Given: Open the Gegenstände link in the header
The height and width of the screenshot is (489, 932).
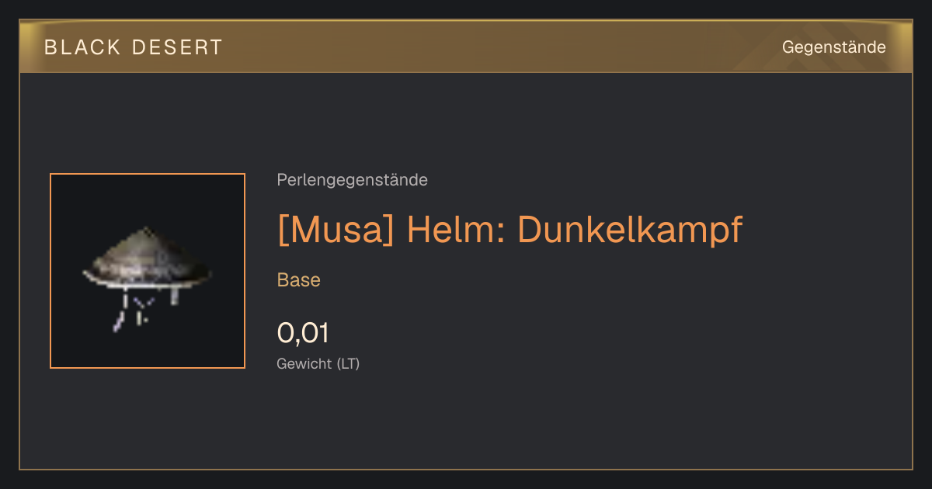Looking at the screenshot, I should 833,47.
